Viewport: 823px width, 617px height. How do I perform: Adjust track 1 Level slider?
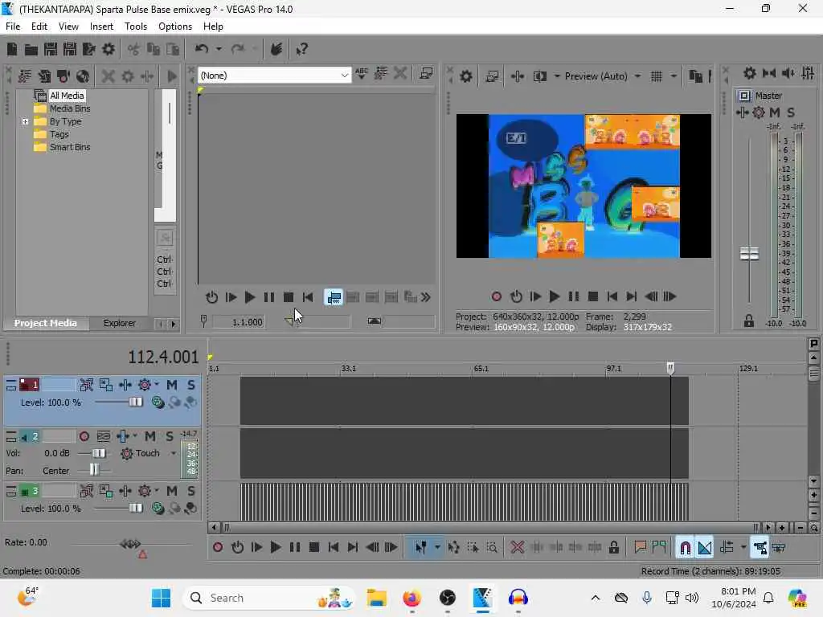tap(135, 402)
